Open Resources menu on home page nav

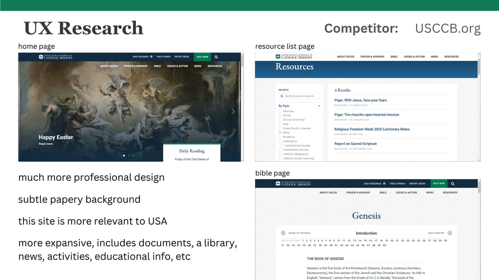coord(215,66)
